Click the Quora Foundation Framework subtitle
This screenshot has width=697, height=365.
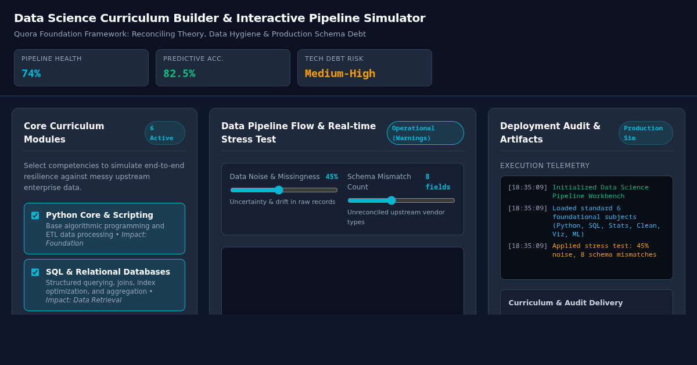coord(190,34)
